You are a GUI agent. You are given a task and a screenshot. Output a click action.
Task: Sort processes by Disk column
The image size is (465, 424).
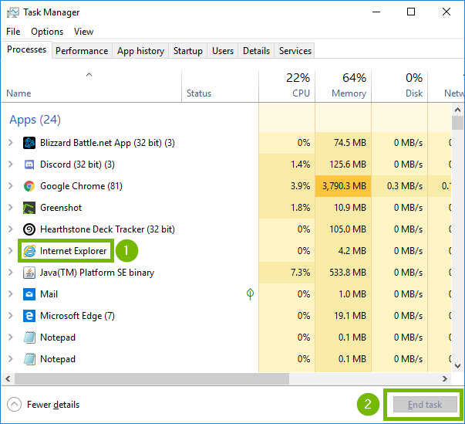coord(399,86)
